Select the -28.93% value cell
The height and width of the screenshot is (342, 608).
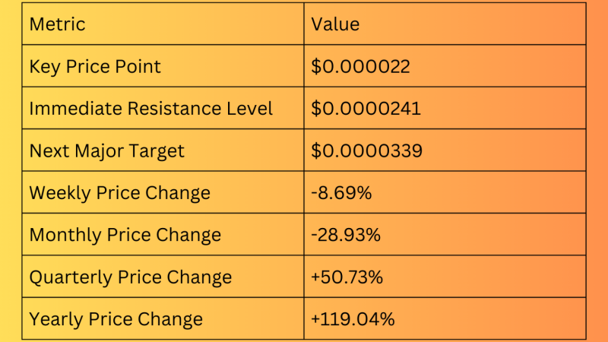click(346, 235)
